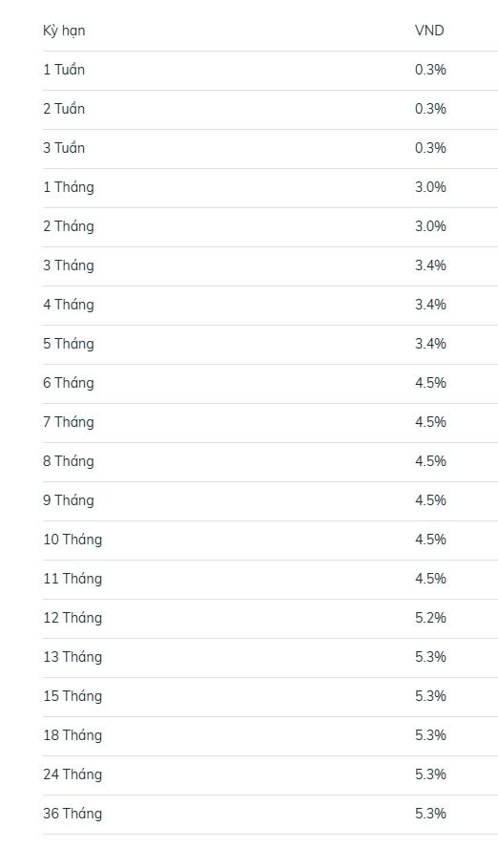Click the VND column header
498x848 pixels.
[429, 31]
